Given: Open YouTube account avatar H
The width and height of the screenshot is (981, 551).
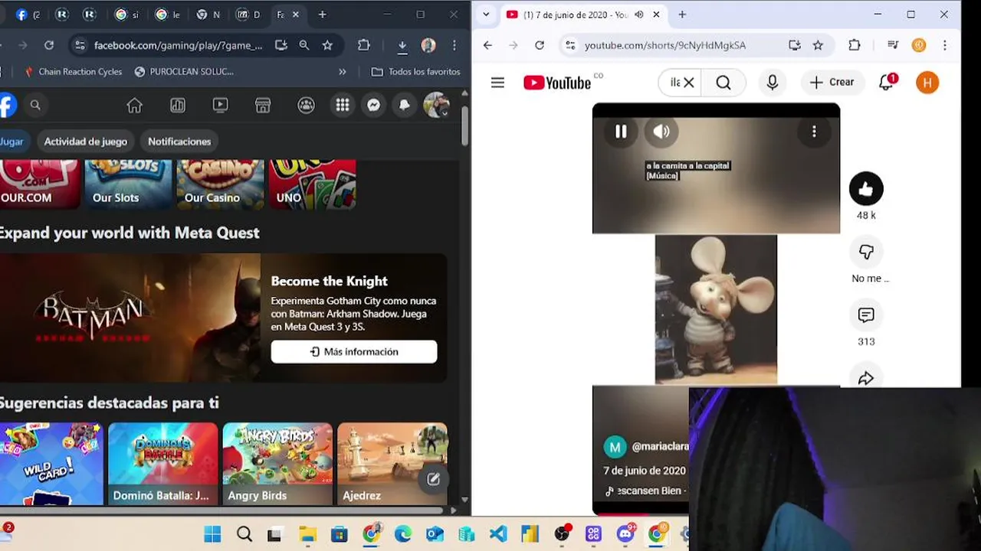Looking at the screenshot, I should coord(927,83).
